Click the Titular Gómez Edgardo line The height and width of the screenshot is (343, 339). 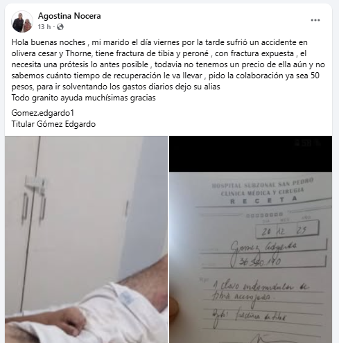[53, 124]
